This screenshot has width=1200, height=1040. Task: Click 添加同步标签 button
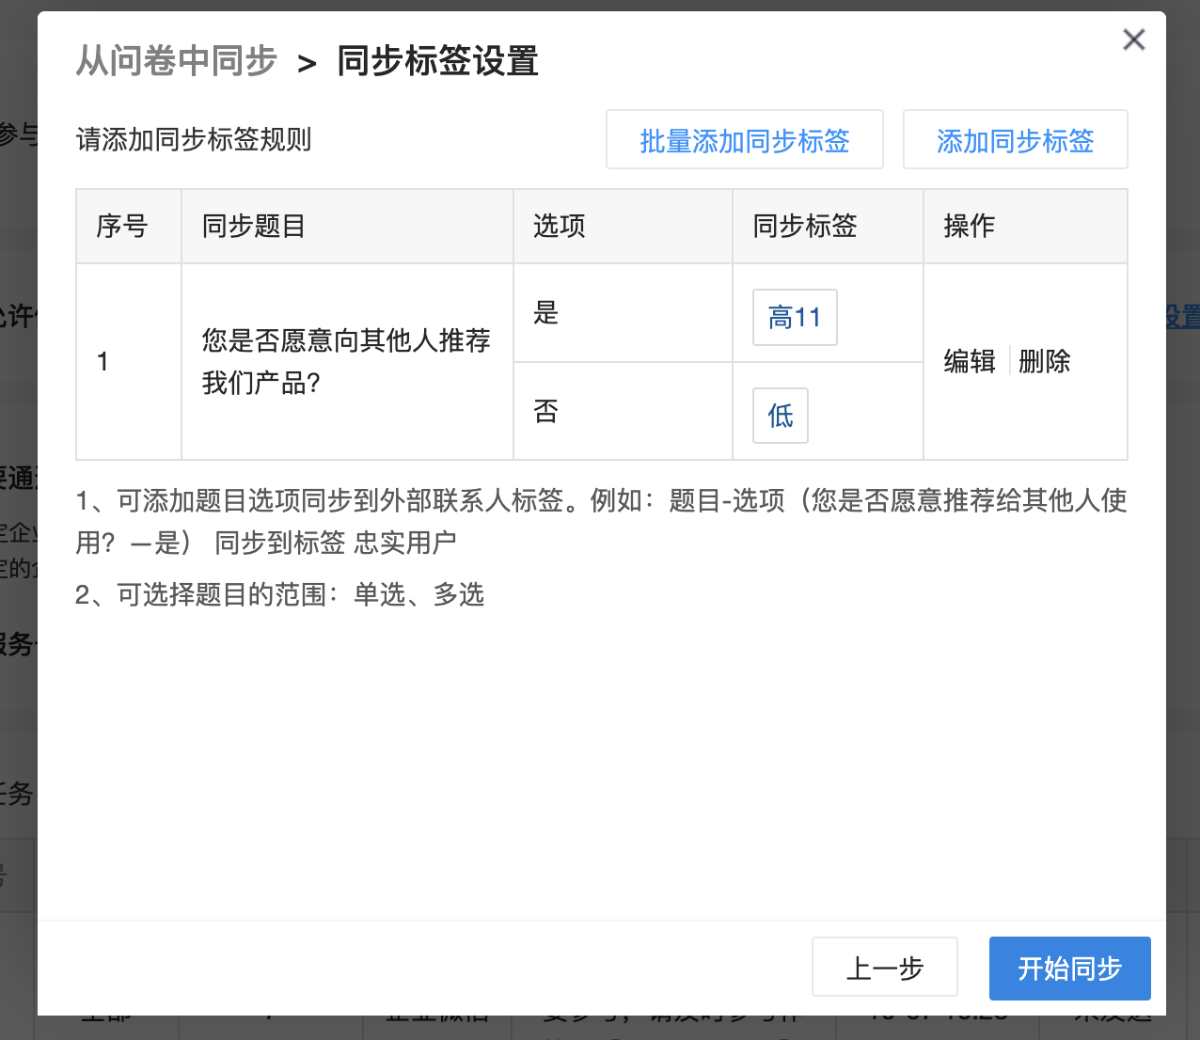point(1016,140)
